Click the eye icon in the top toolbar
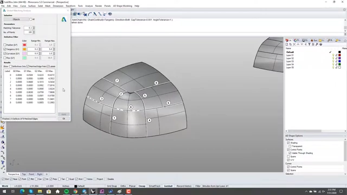This screenshot has height=195, width=347. point(110,14)
